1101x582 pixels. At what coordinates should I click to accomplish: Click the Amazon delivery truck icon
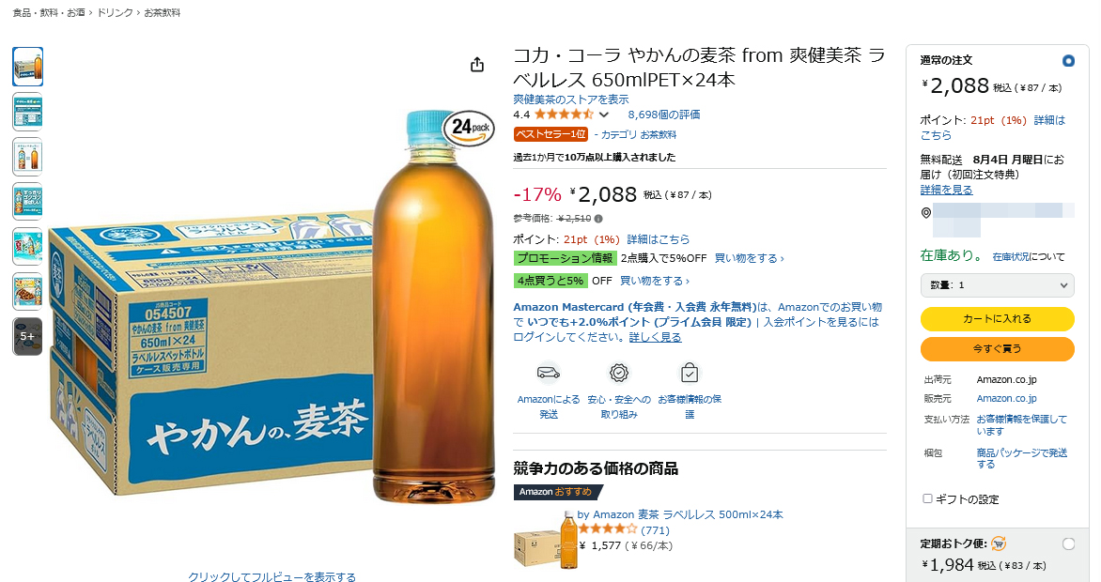tap(549, 373)
